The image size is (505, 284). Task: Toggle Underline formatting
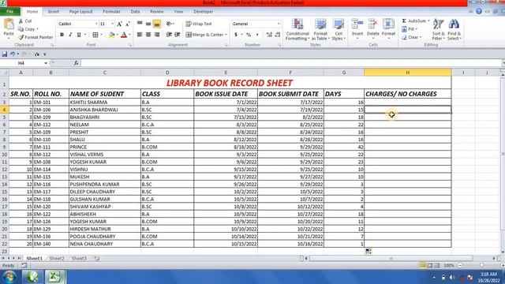pyautogui.click(x=79, y=35)
